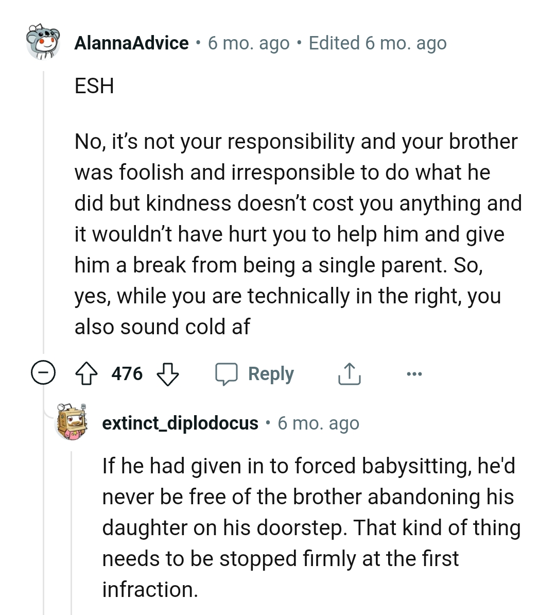Click extinct_diplodocus's robot avatar

coord(69,422)
